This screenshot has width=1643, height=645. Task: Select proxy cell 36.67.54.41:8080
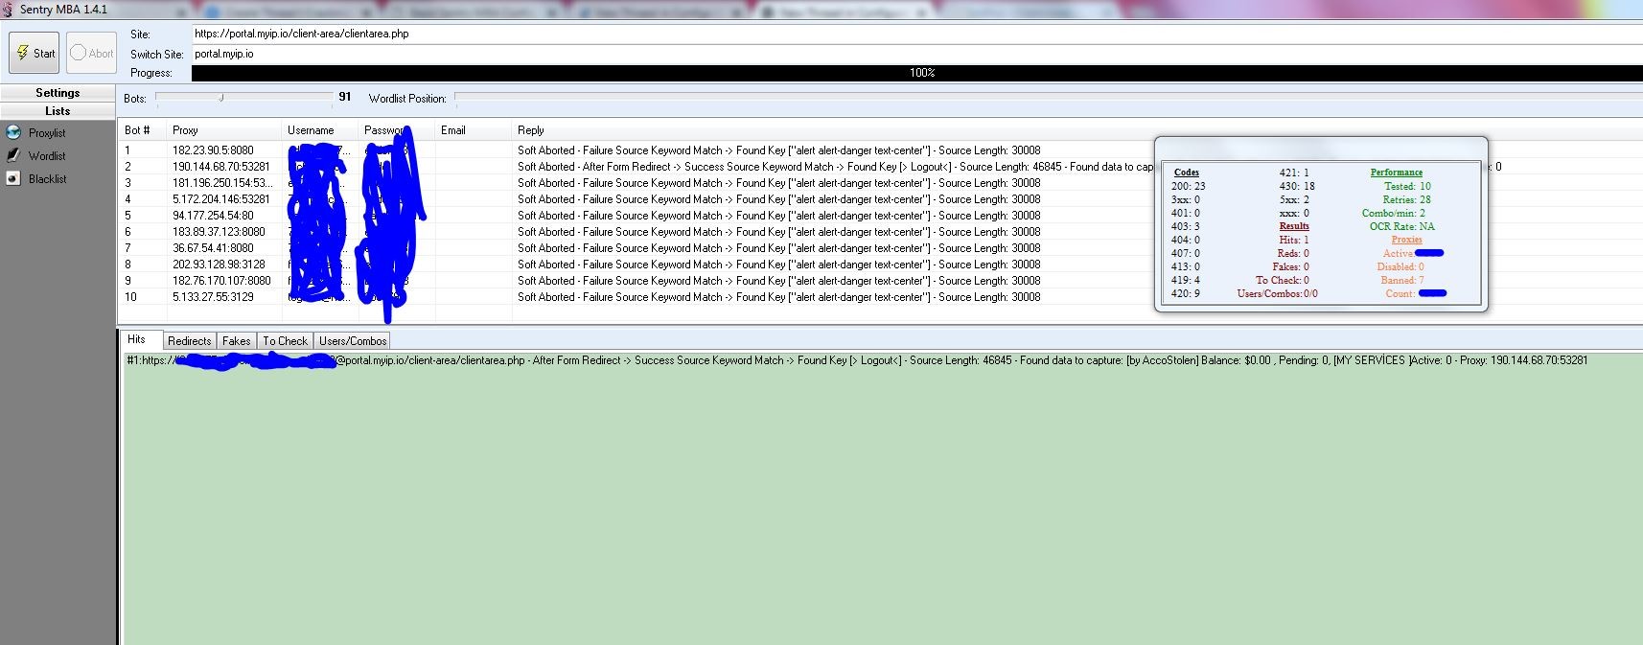pos(214,248)
